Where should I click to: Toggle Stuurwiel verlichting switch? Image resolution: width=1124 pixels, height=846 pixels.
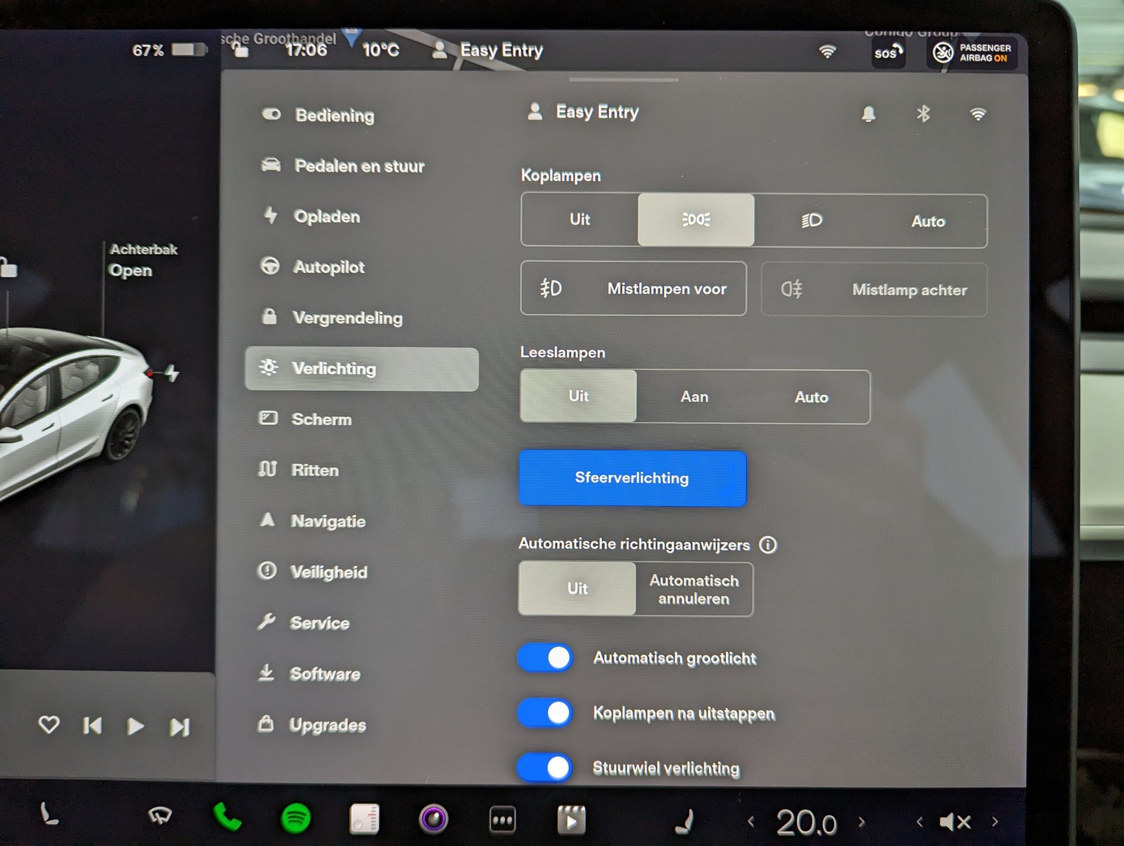click(x=545, y=768)
